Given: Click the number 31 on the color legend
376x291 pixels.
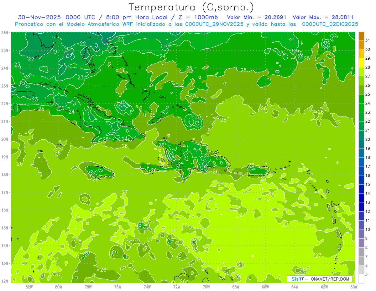Looking at the screenshot, I should (x=368, y=40).
